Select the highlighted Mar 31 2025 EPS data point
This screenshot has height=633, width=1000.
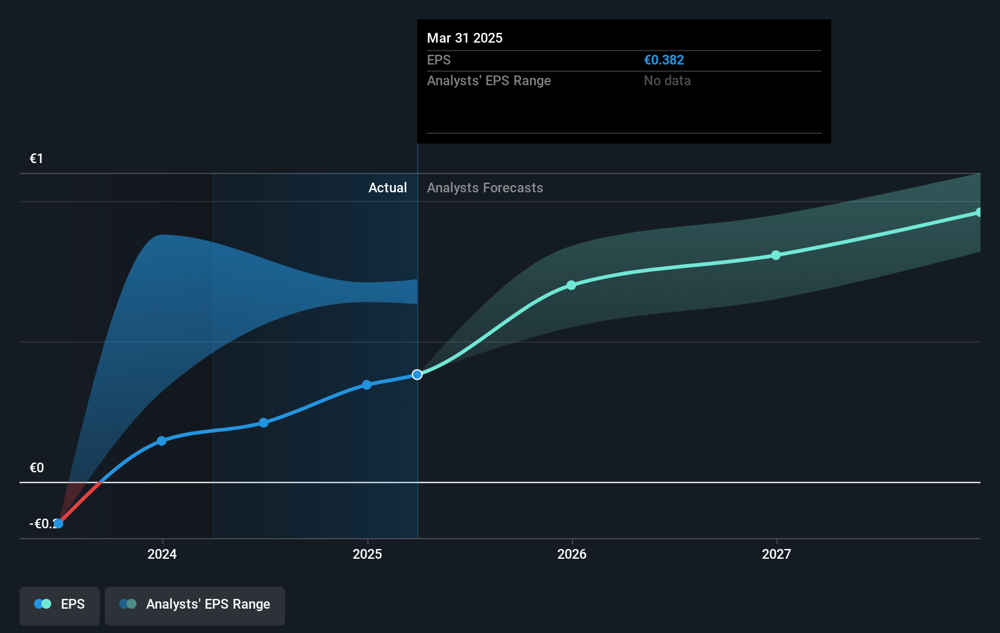pos(417,374)
